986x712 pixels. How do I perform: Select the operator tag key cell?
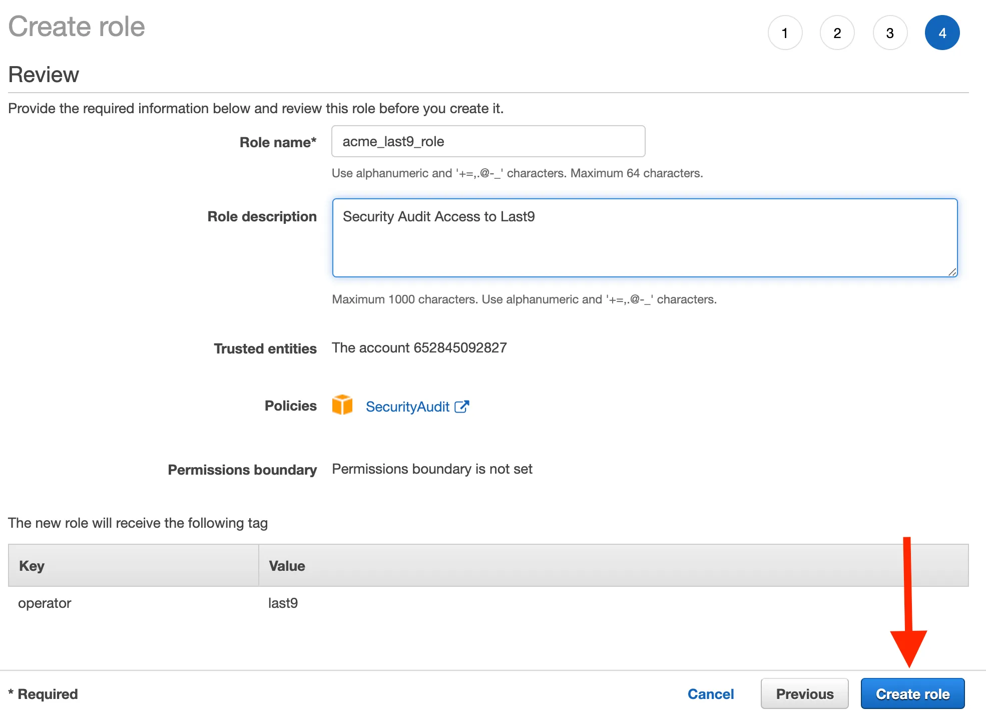pos(45,603)
